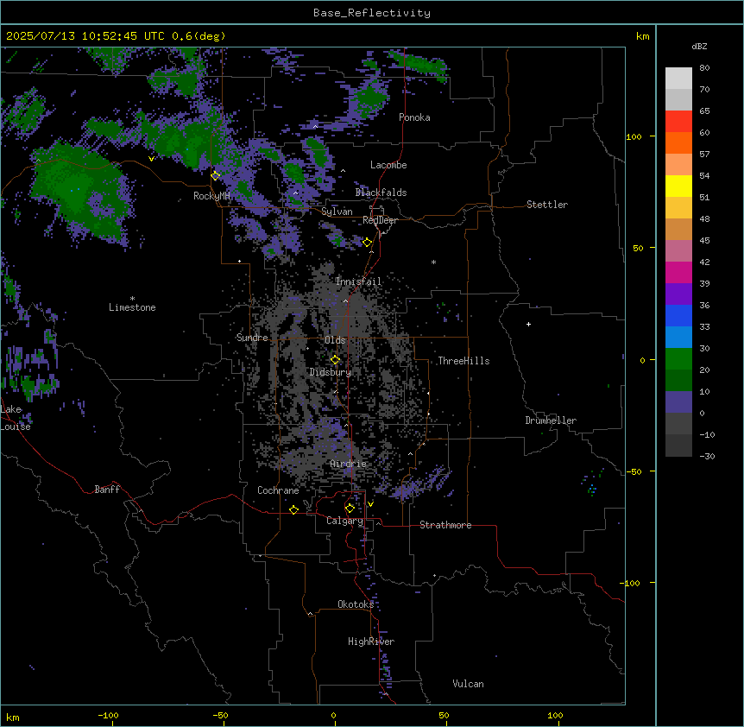
Task: Click the Base_Reflectivity title text
Action: tap(372, 13)
